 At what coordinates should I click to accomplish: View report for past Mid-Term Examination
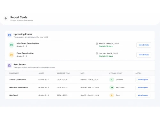[x=143, y=87]
